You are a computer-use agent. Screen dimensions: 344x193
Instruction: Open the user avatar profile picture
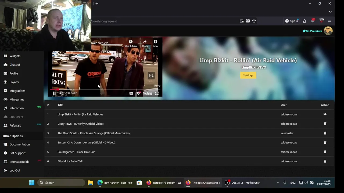328,31
